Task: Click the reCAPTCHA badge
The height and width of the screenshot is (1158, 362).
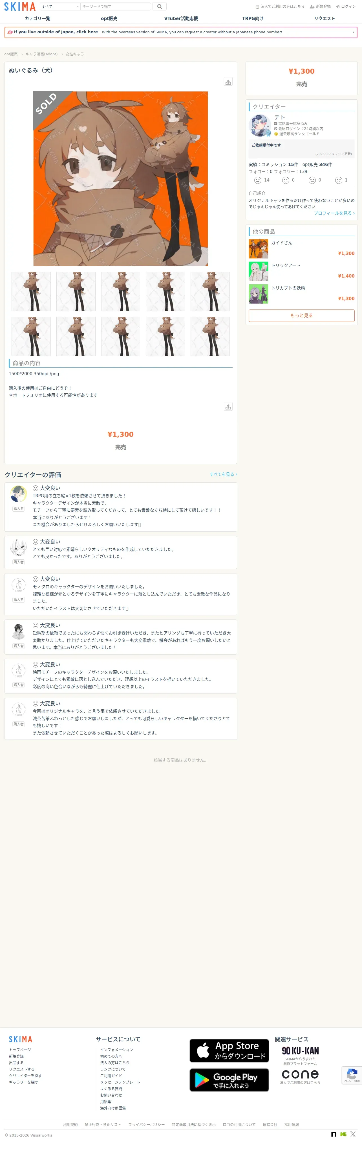Action: tap(352, 1075)
